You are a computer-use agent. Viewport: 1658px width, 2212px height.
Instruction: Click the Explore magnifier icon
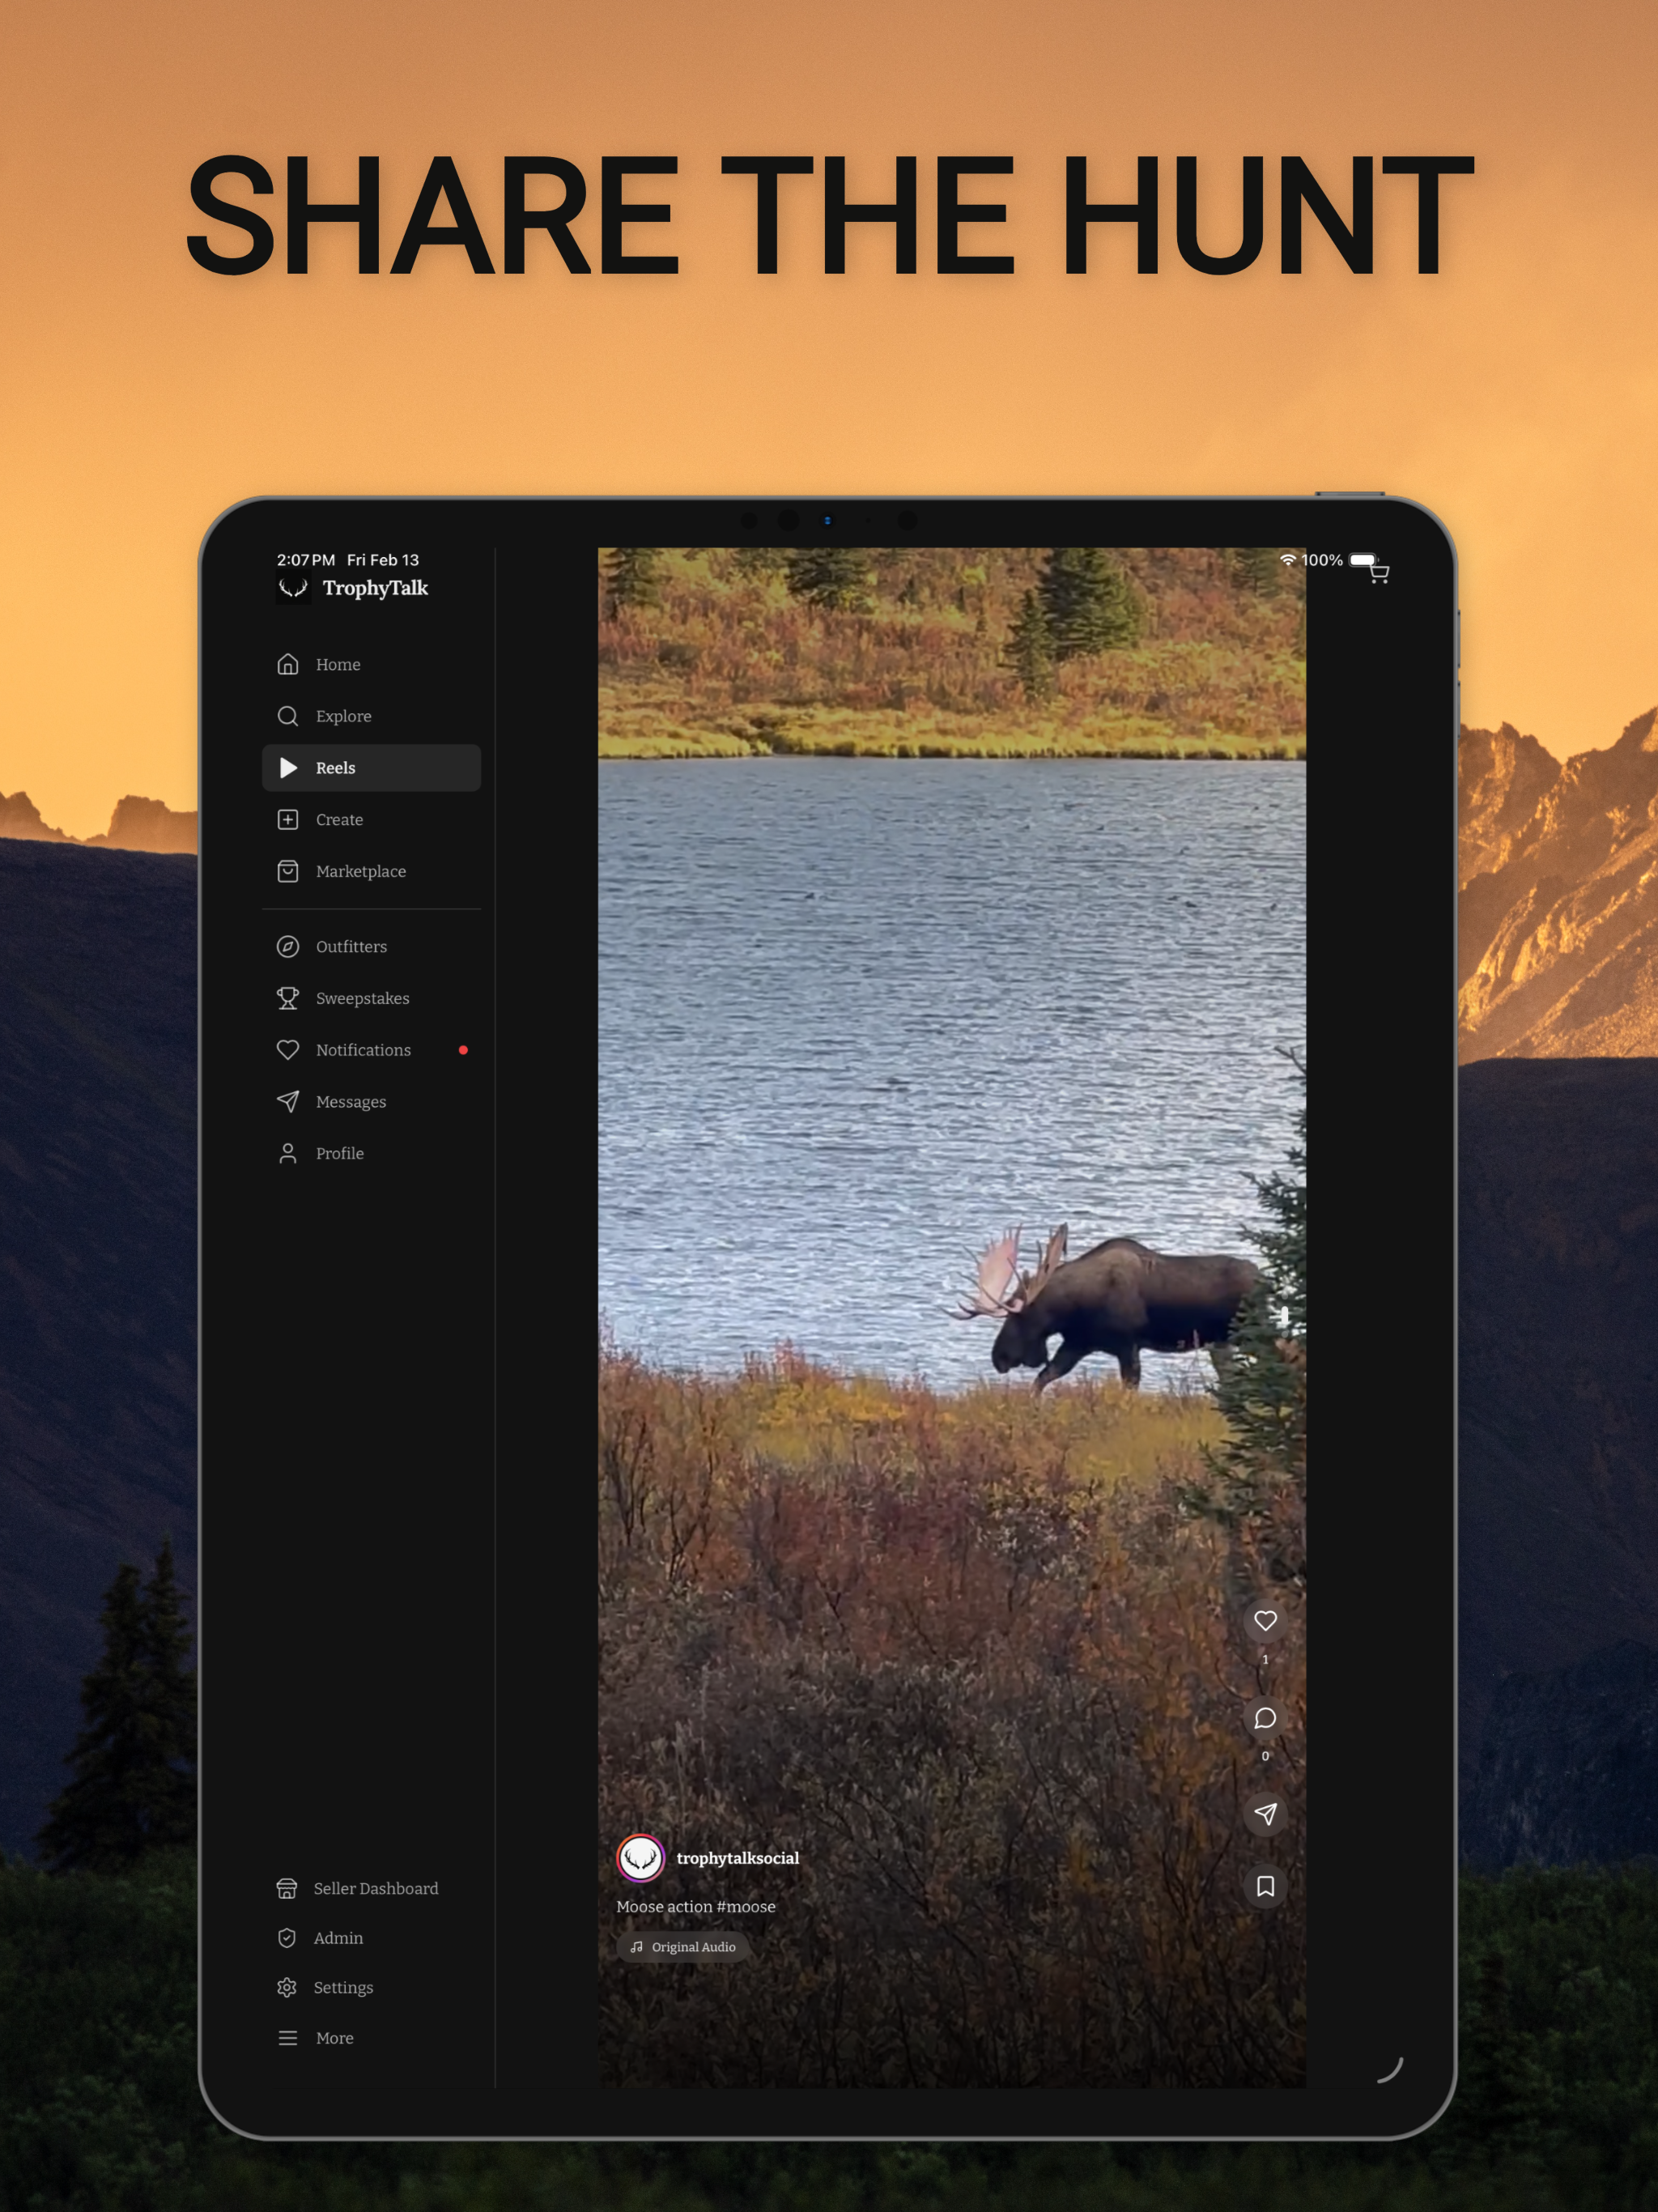click(288, 716)
